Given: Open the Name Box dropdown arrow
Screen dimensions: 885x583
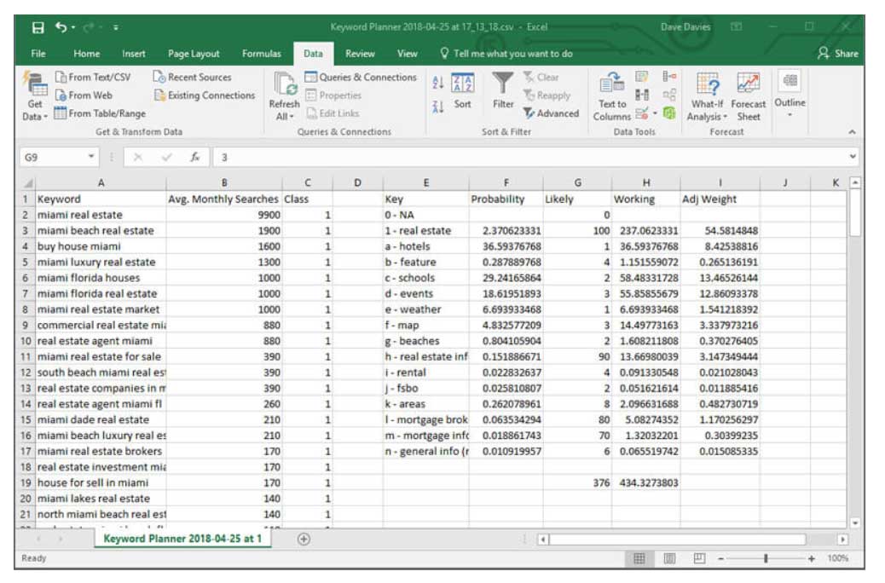Looking at the screenshot, I should [x=91, y=156].
